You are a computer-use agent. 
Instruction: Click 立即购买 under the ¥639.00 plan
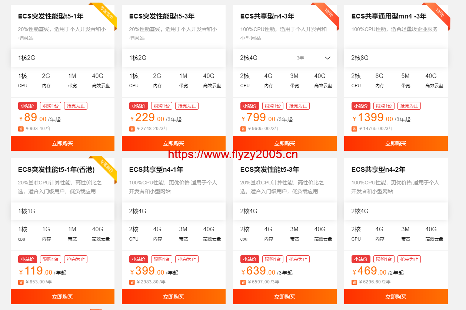(x=285, y=297)
